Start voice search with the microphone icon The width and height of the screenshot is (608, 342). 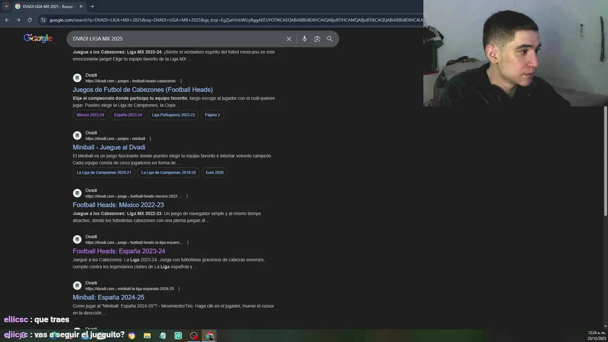tap(304, 39)
